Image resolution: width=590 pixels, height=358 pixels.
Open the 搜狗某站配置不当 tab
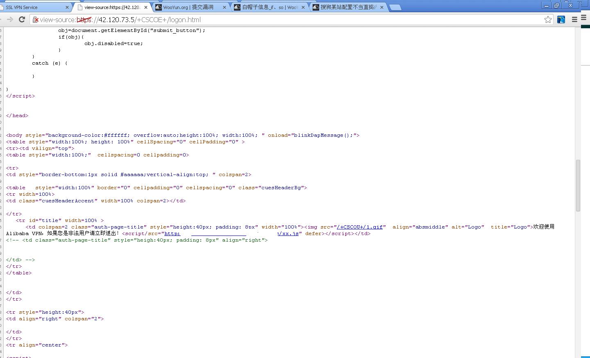(x=348, y=7)
